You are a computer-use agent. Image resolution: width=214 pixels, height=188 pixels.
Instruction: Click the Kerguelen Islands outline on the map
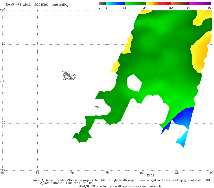(69, 75)
